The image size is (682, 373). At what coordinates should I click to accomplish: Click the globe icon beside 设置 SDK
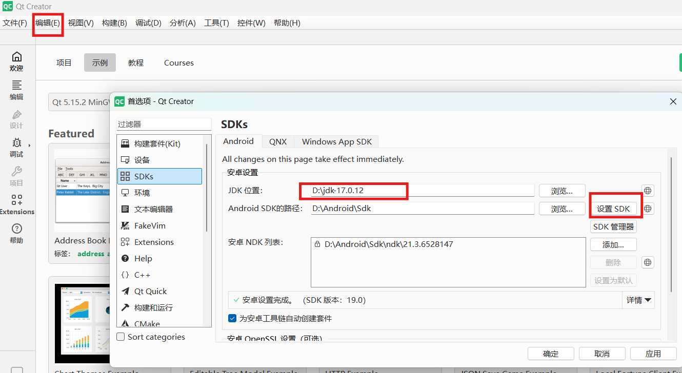coord(648,209)
